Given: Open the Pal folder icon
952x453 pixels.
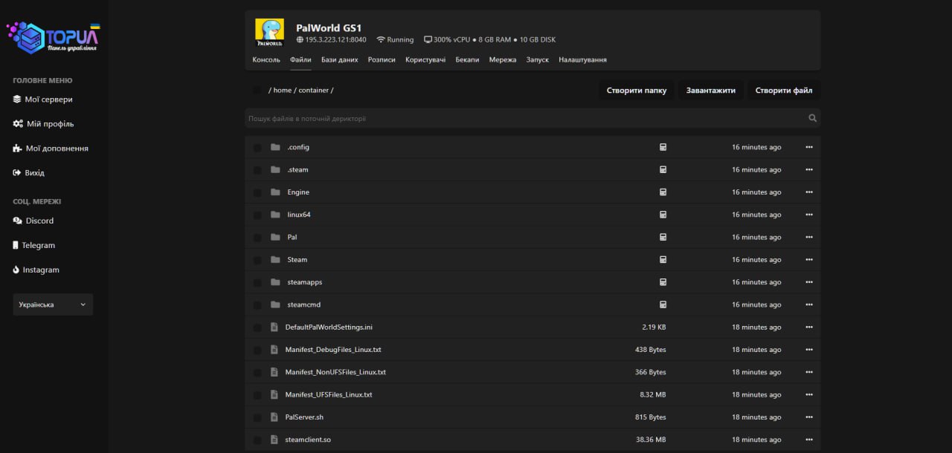Looking at the screenshot, I should 275,237.
